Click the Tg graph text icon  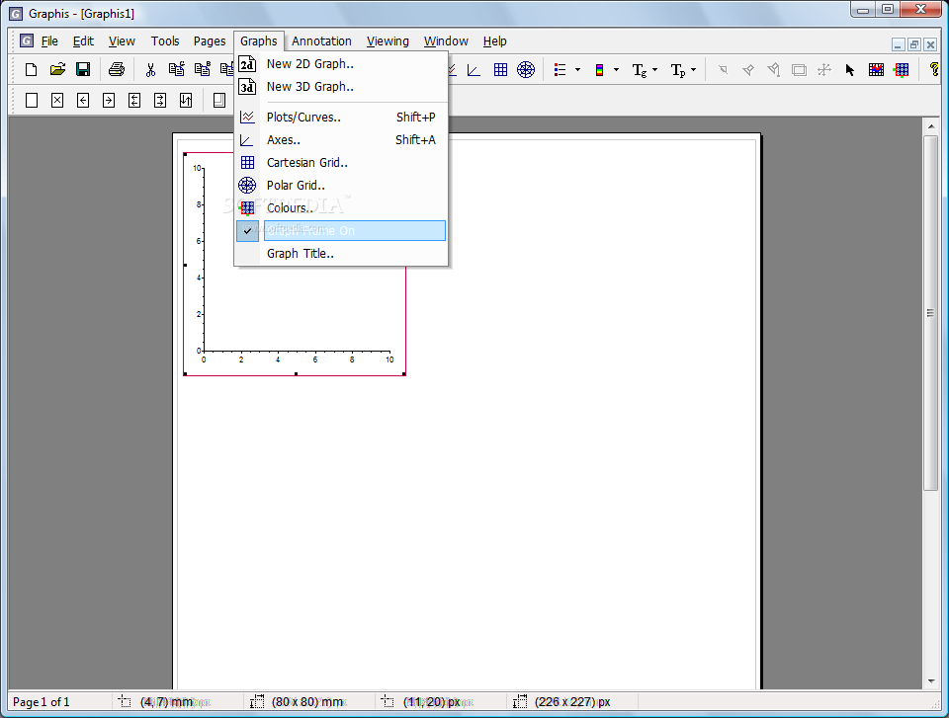pyautogui.click(x=640, y=70)
